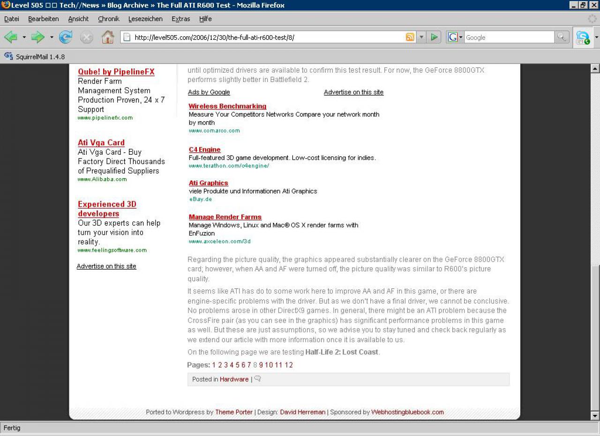Open the SquirrelMail 1.4.8 bookmark
600x436 pixels.
click(x=35, y=57)
